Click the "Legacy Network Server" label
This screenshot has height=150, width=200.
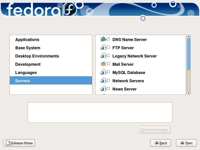[x=134, y=56]
